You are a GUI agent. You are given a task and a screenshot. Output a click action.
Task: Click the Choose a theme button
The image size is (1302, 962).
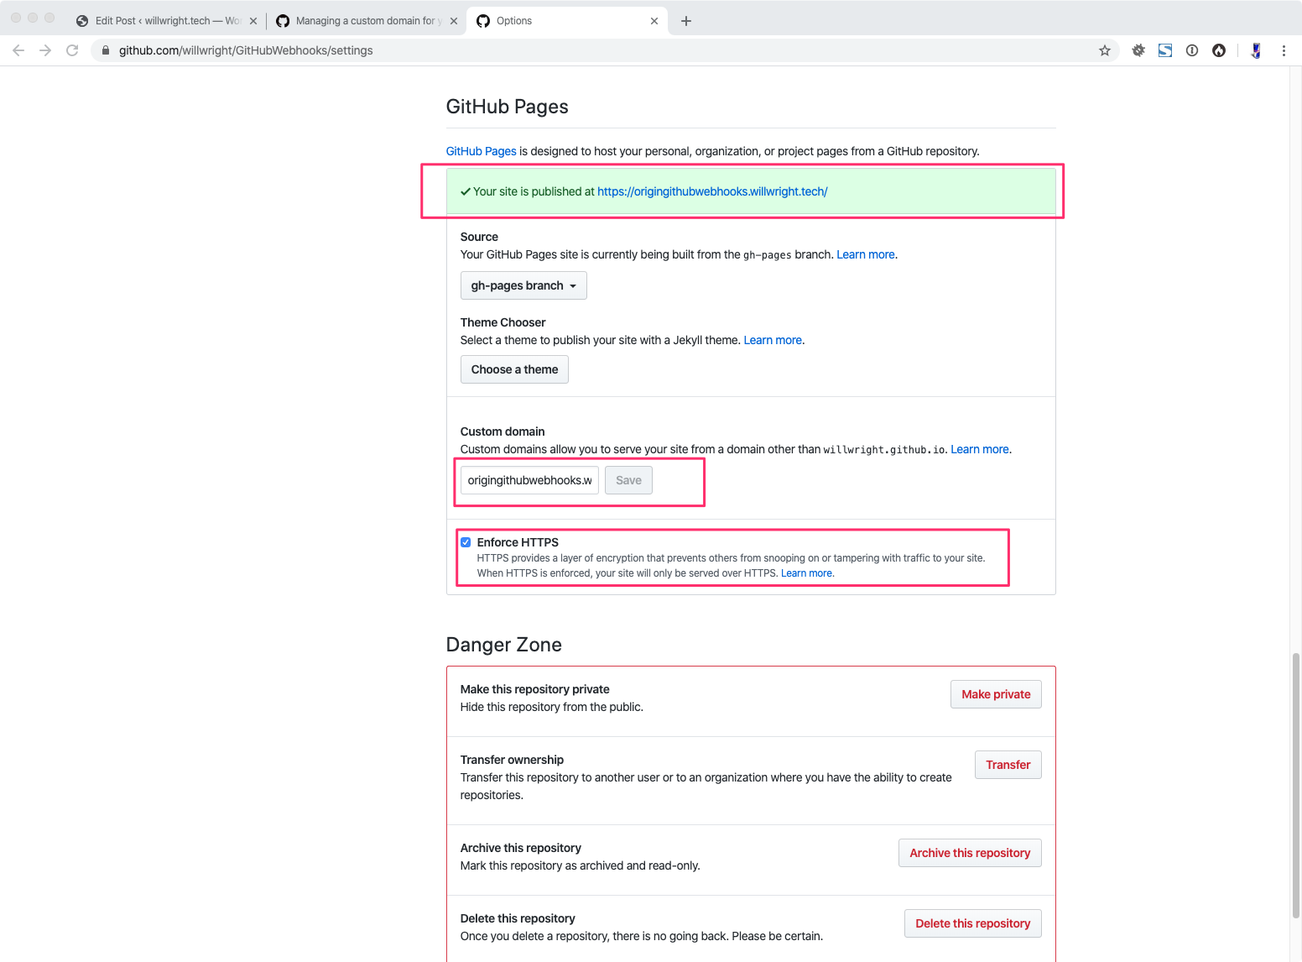click(514, 369)
